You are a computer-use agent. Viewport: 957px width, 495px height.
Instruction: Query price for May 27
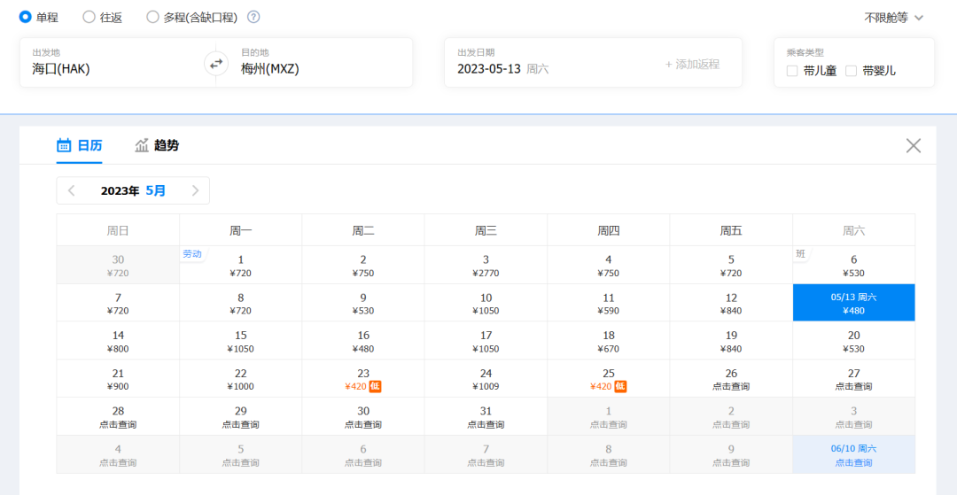click(x=854, y=379)
